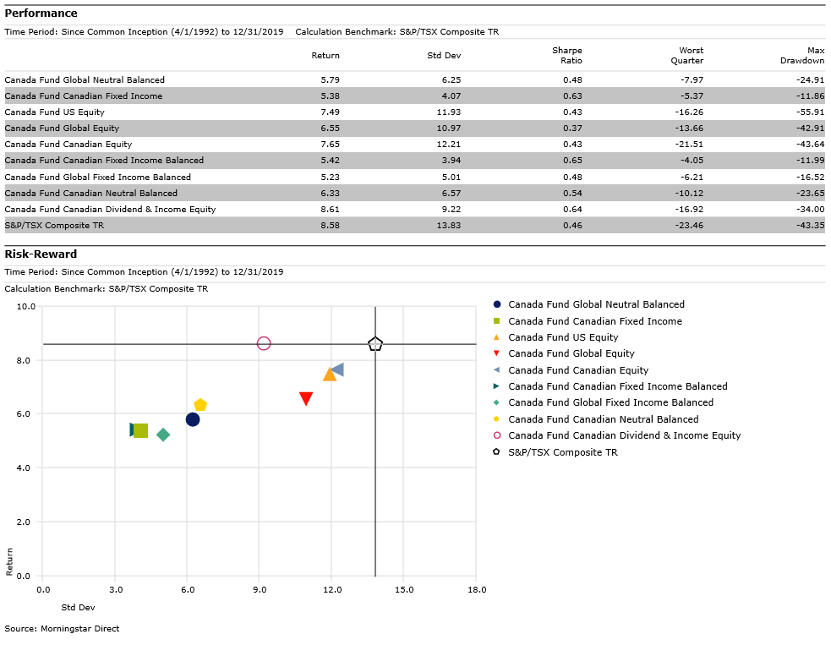Click the navy circle marker in the scatter plot
Viewport: 831px width, 645px height.
point(193,419)
